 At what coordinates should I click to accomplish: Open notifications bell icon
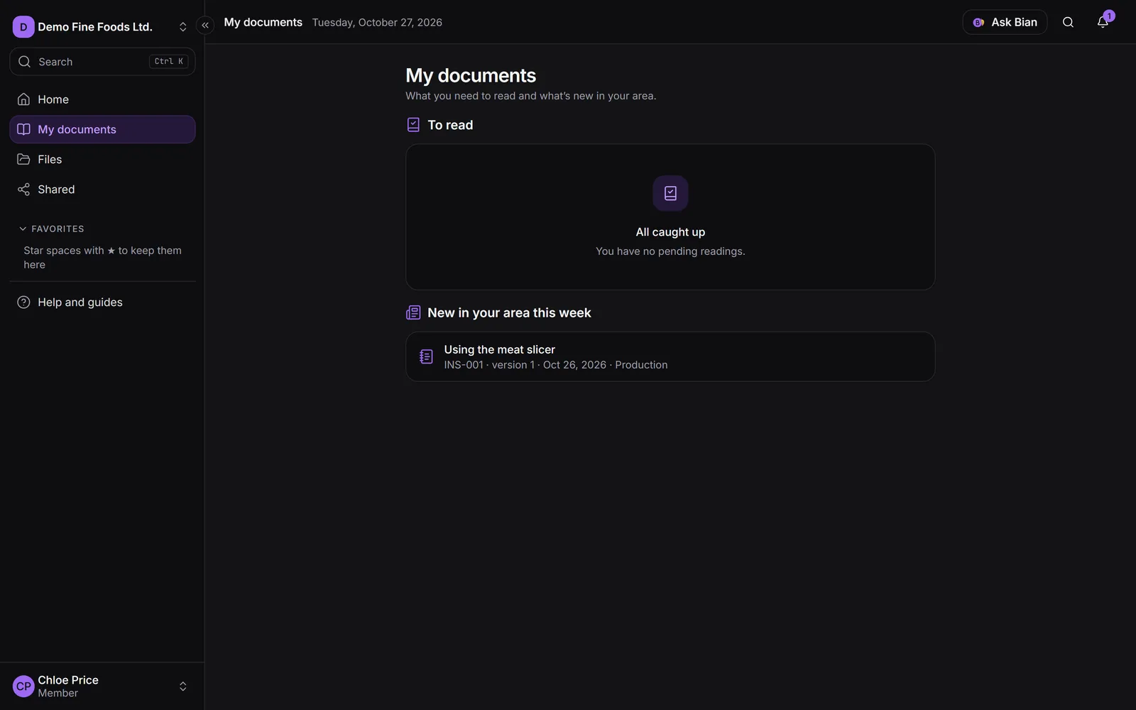[x=1103, y=22]
